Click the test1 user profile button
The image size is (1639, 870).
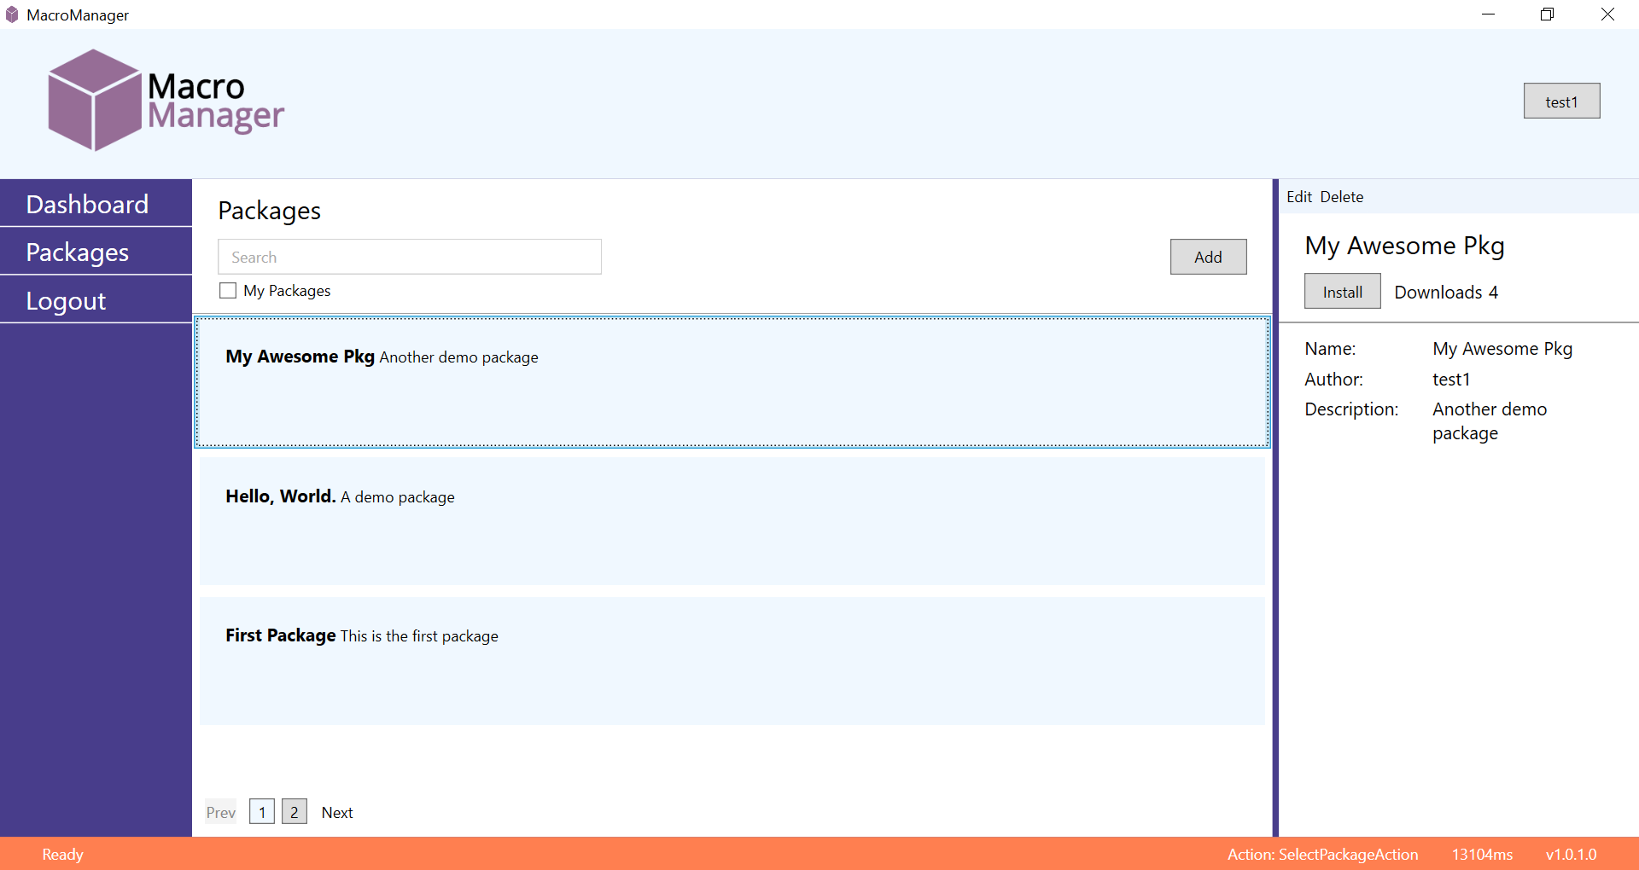[1561, 101]
